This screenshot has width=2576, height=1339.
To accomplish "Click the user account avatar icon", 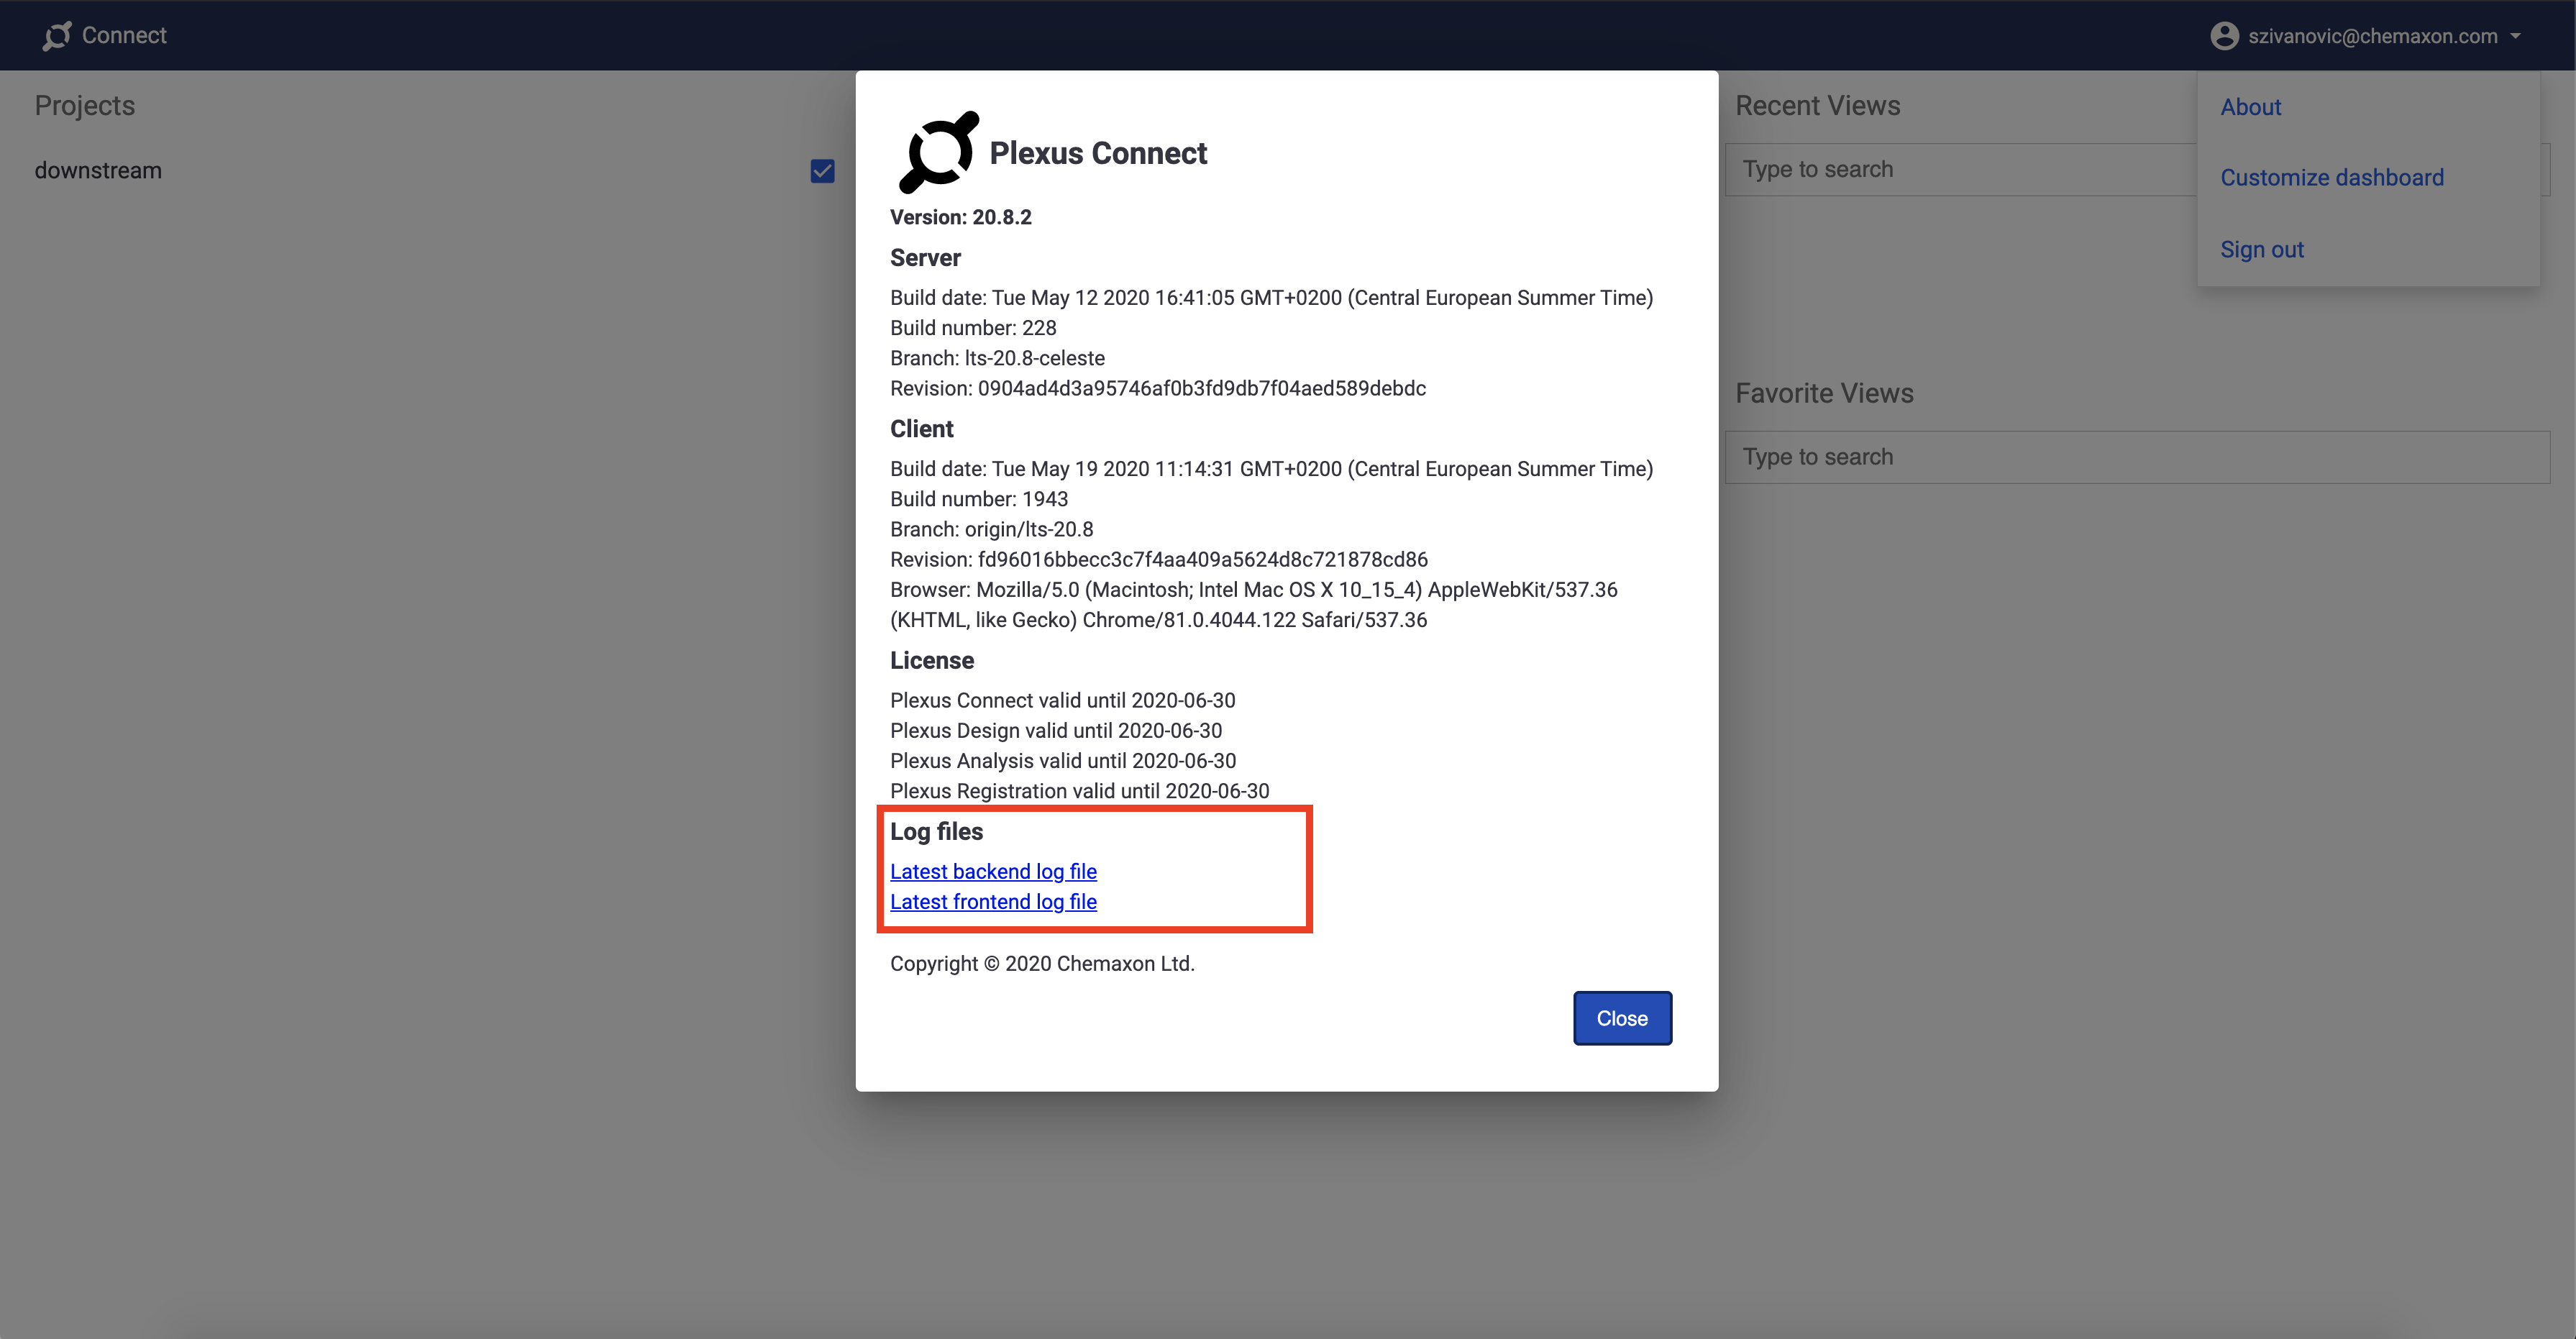I will click(2224, 36).
